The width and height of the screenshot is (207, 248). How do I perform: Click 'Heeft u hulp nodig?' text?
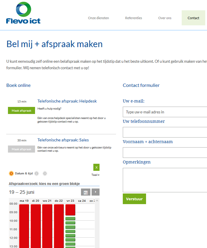pos(49,109)
